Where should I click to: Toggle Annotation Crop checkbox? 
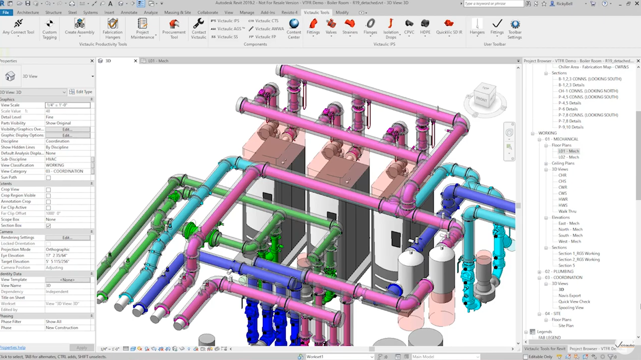(x=48, y=202)
